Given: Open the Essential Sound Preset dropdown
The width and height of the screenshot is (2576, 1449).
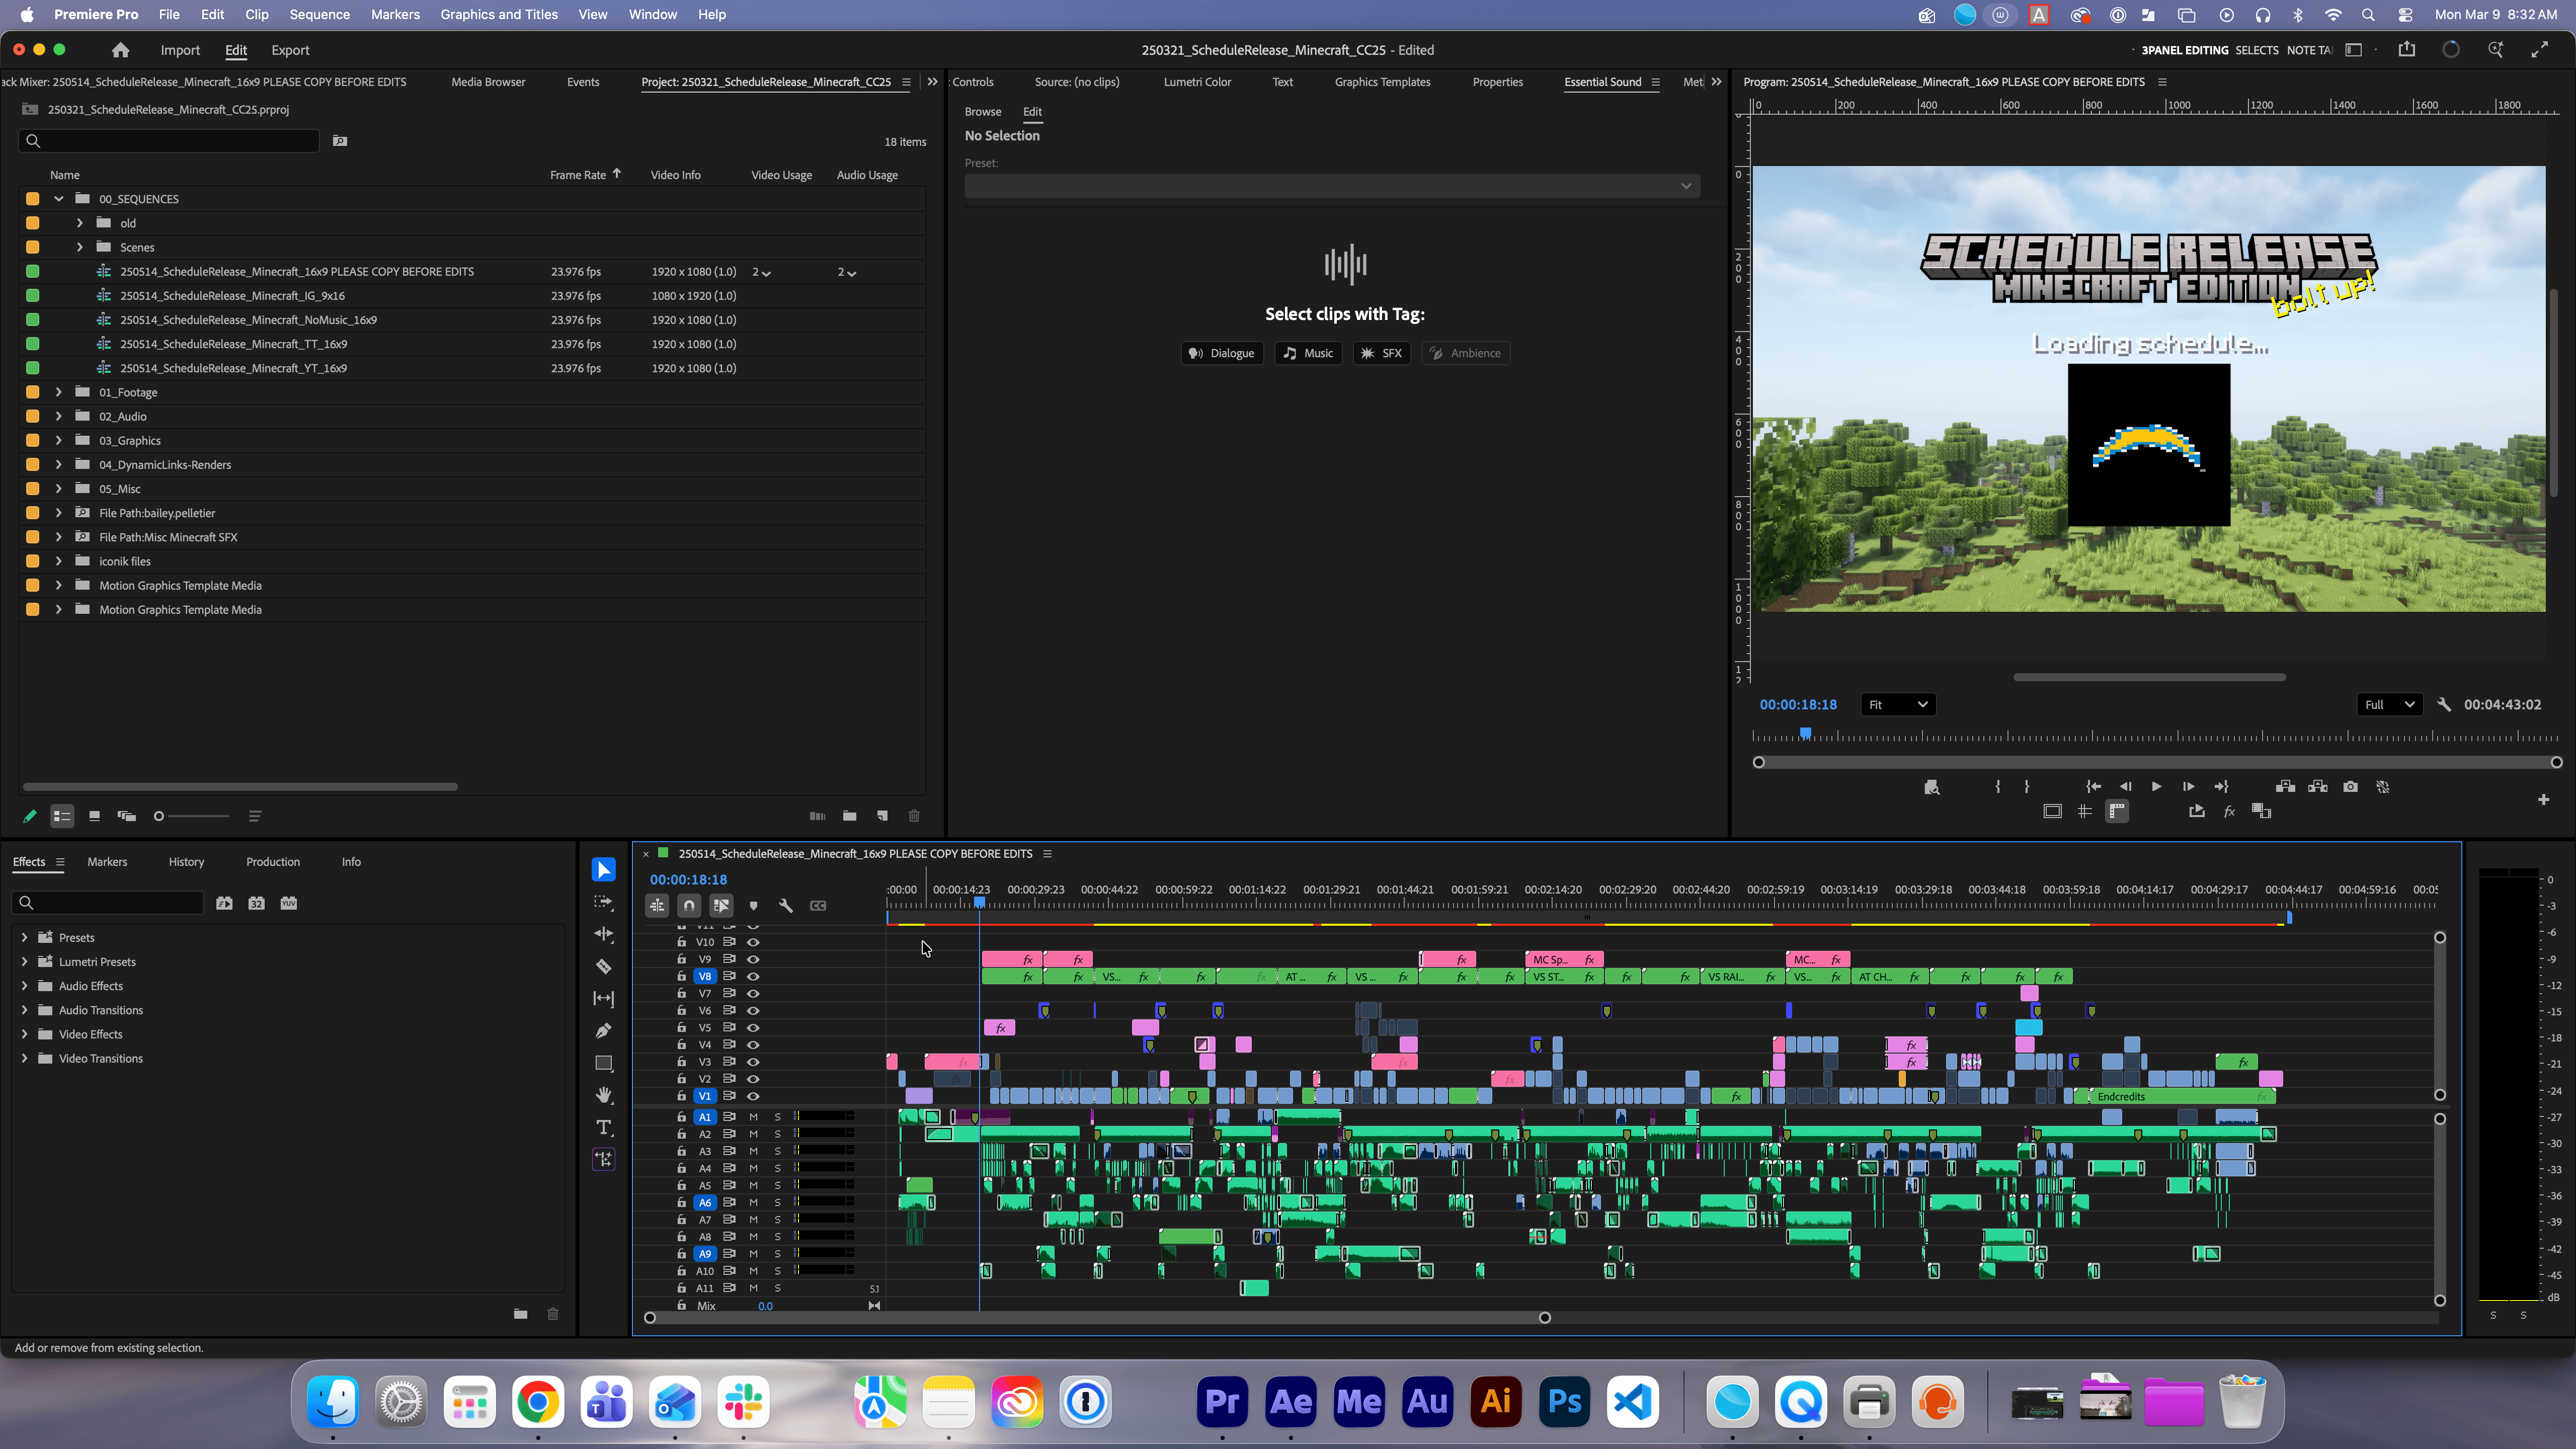Looking at the screenshot, I should click(1332, 186).
